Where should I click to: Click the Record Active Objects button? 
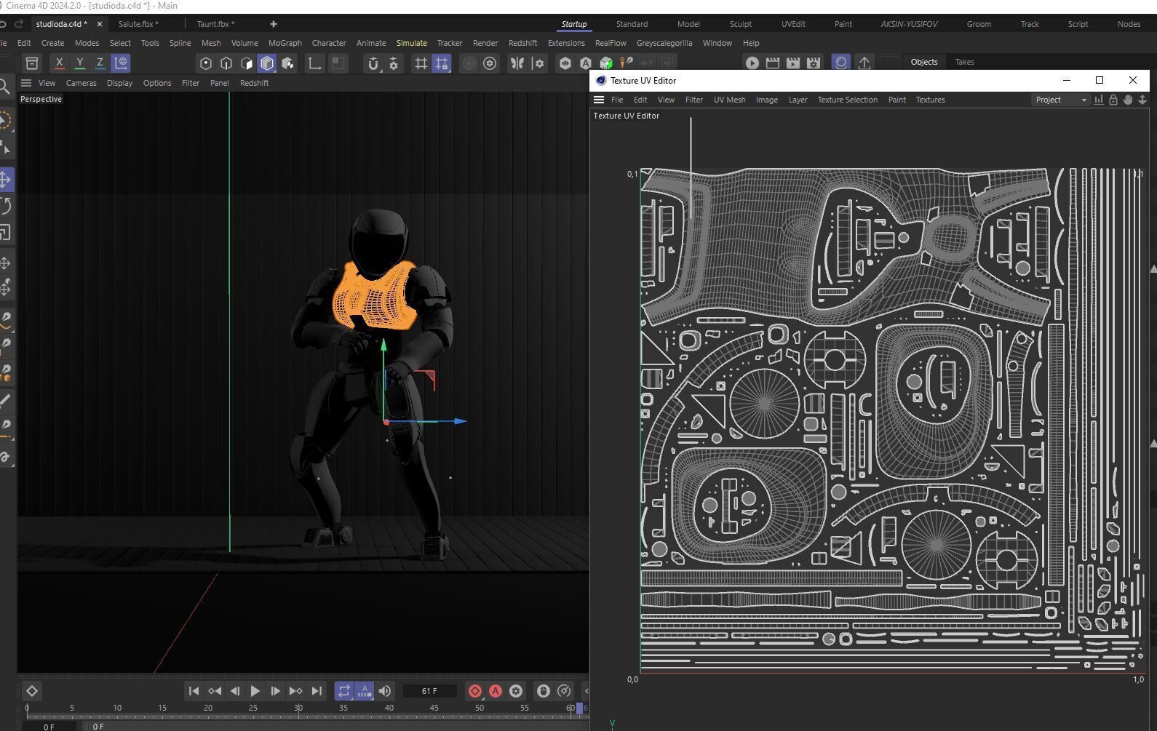475,691
